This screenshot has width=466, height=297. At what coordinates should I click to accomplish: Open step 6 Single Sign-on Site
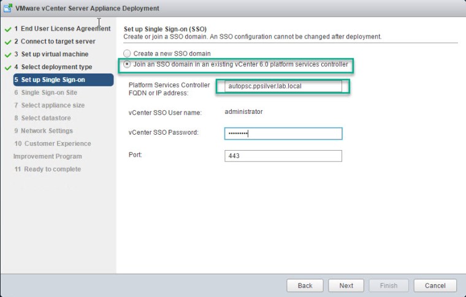46,92
